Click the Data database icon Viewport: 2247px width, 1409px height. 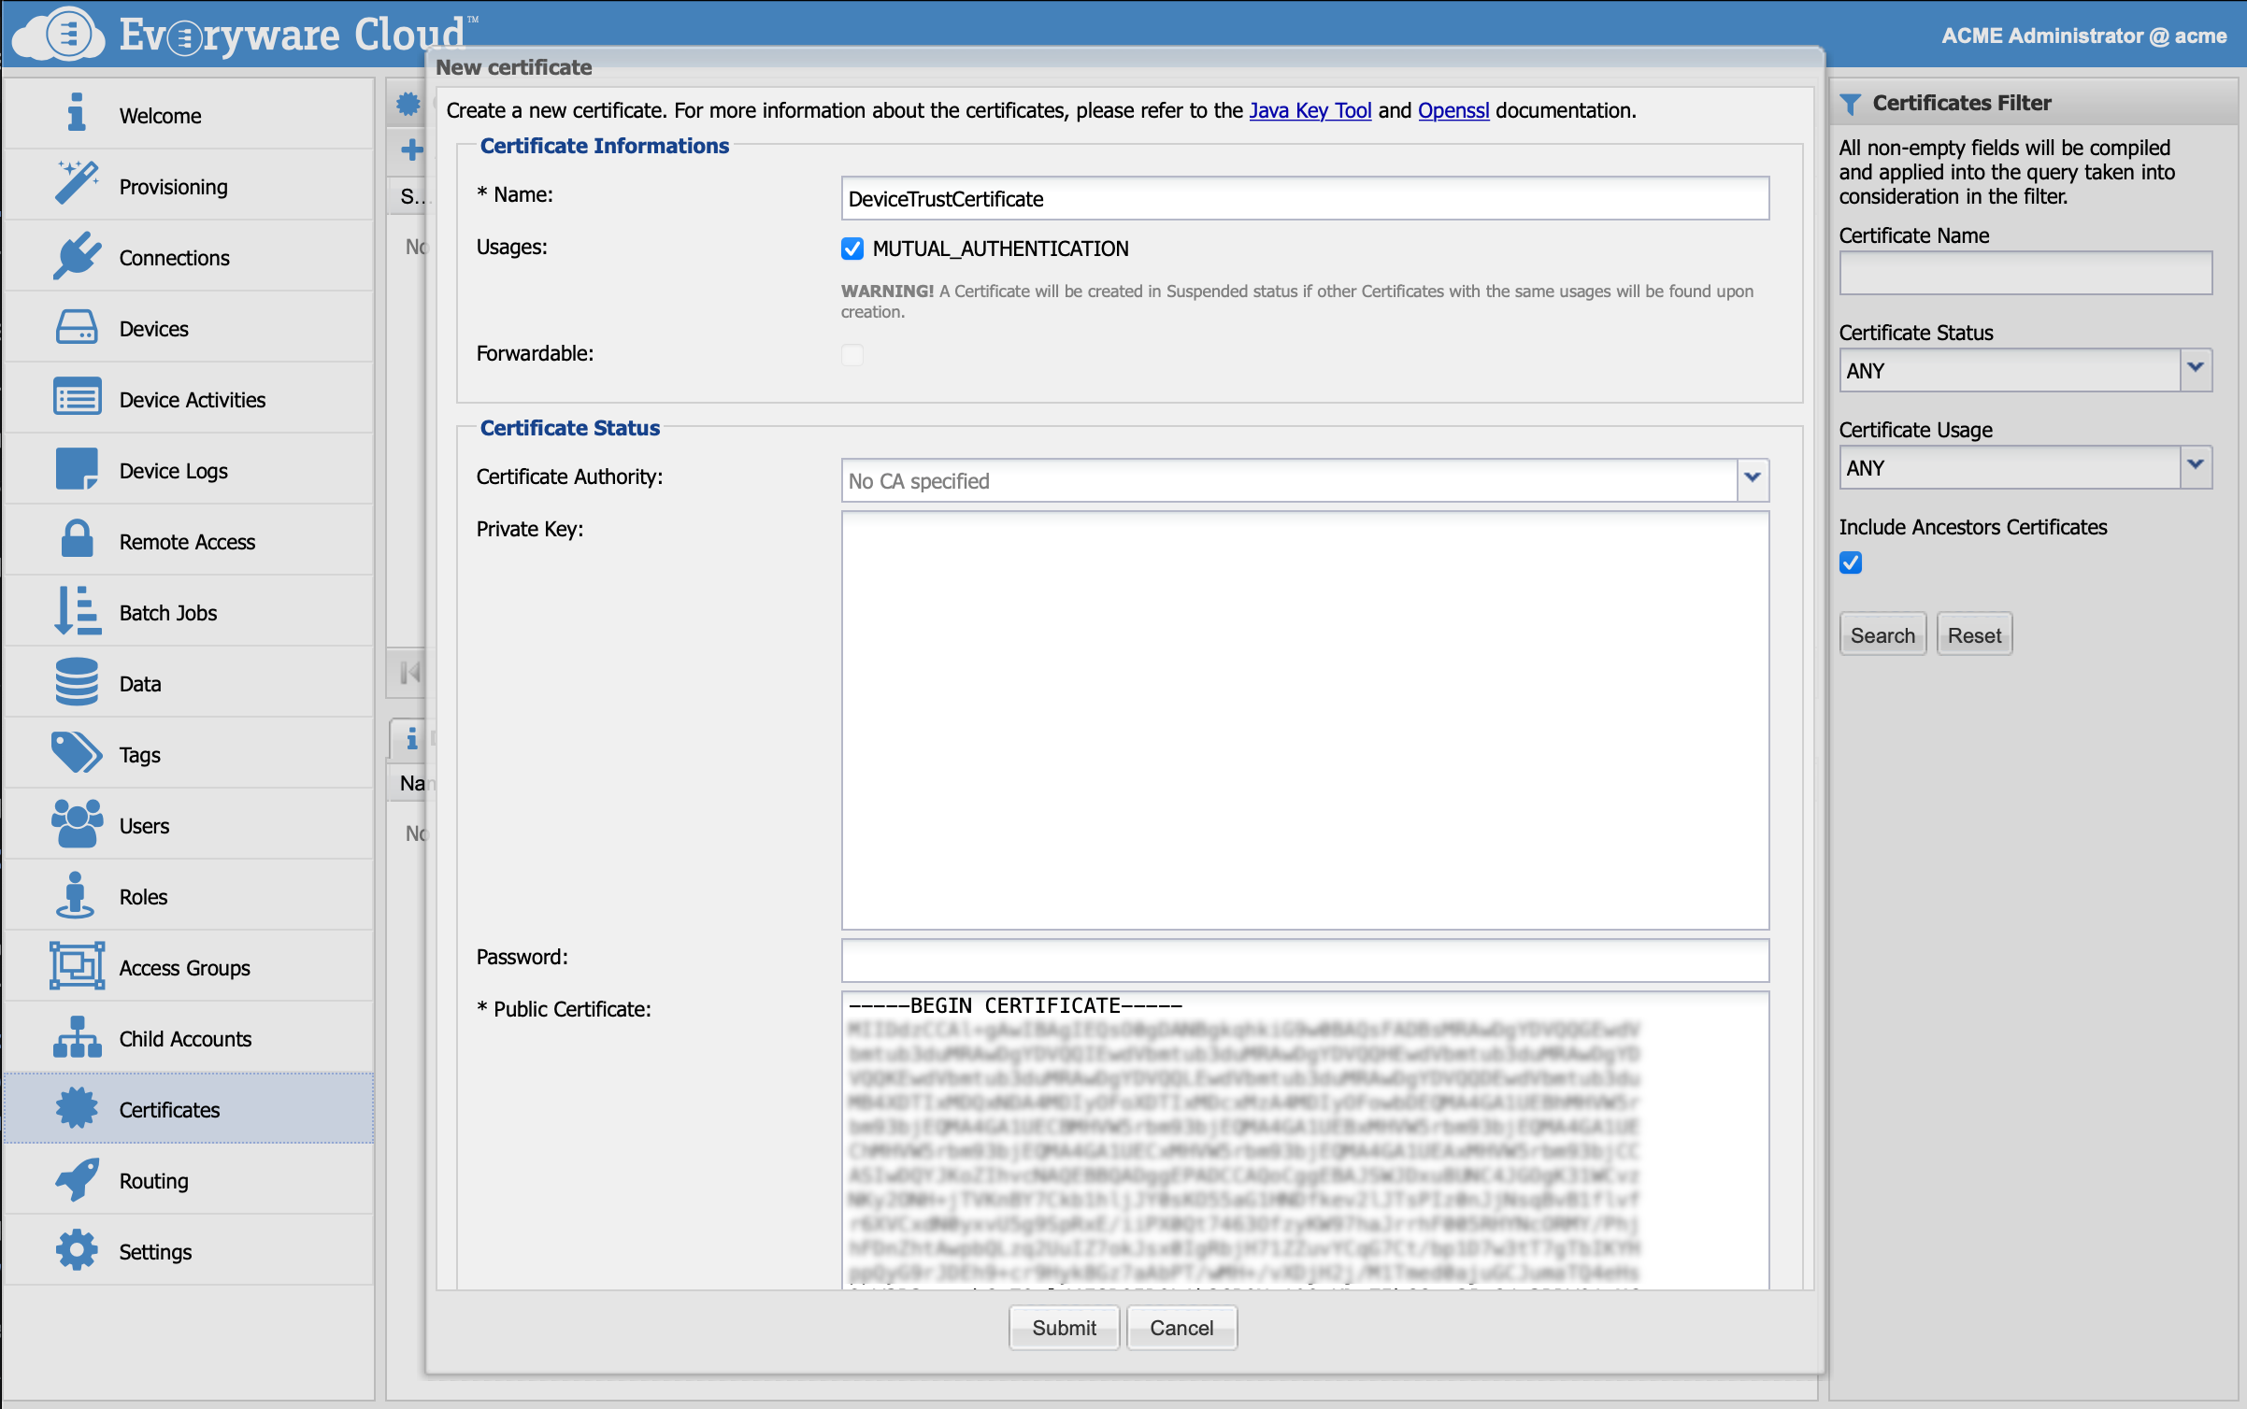tap(77, 682)
